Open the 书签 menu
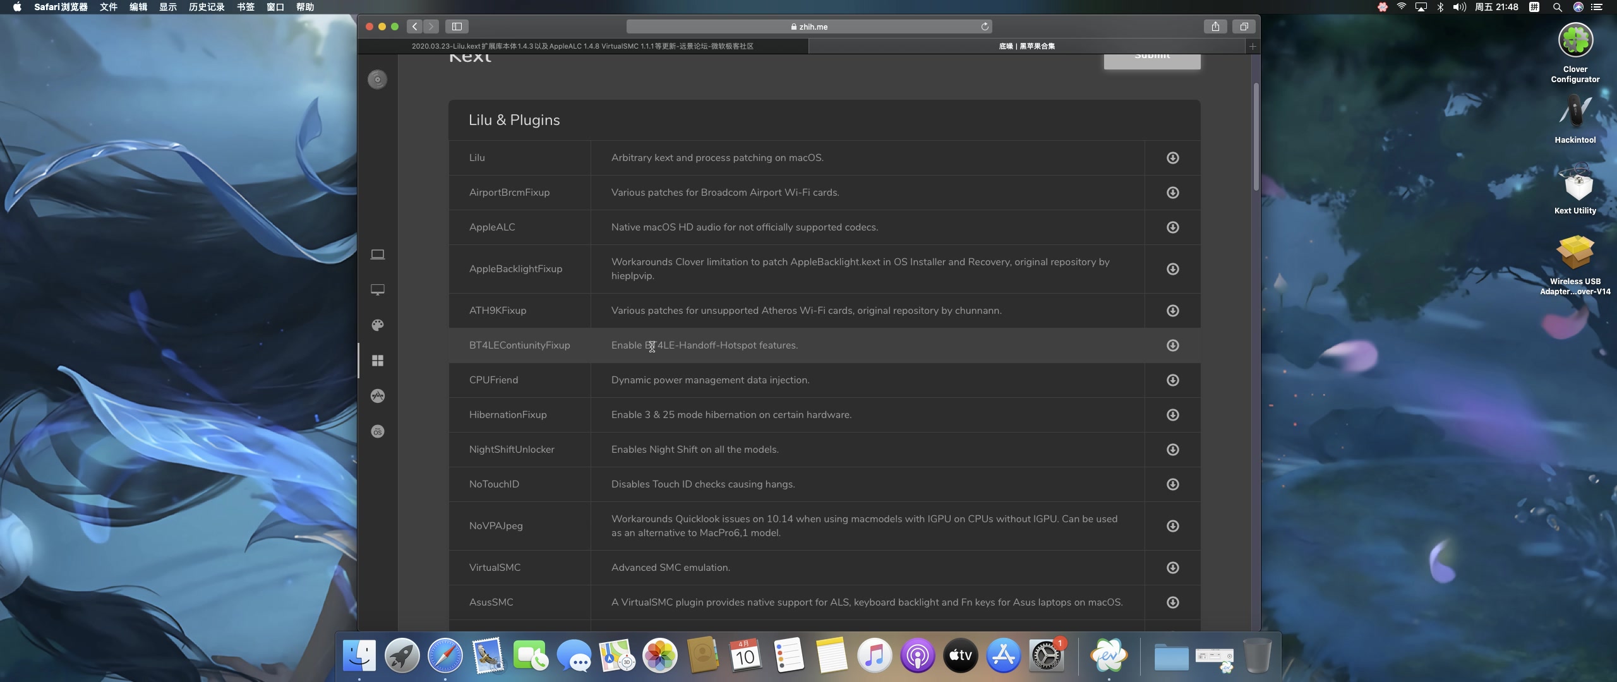 [x=246, y=7]
